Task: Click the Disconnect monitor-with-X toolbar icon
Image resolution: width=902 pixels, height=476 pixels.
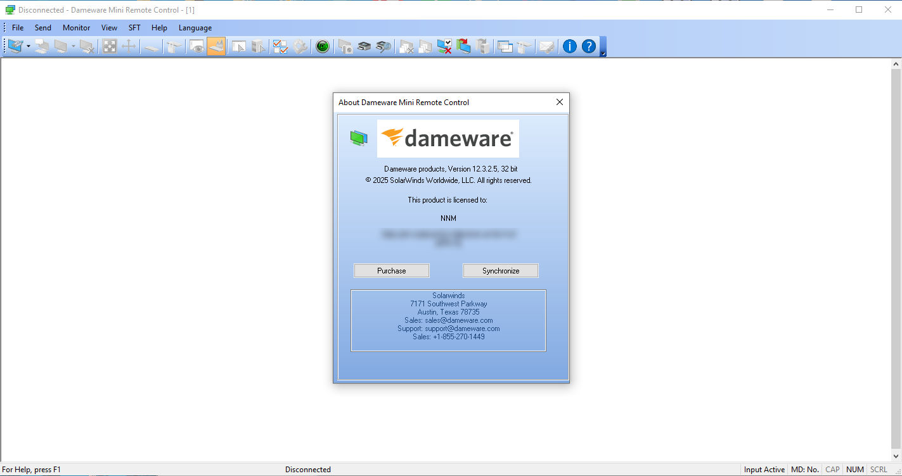Action: 87,46
